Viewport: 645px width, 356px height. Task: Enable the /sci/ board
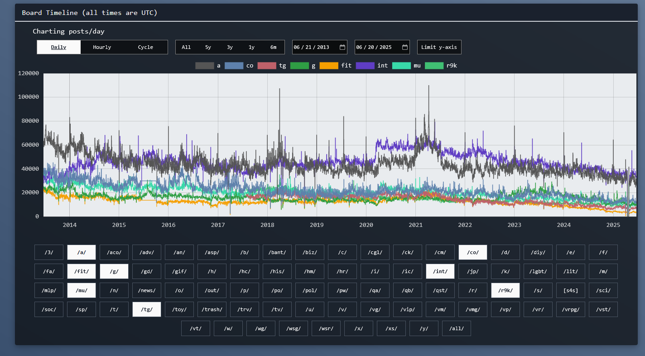pos(603,290)
